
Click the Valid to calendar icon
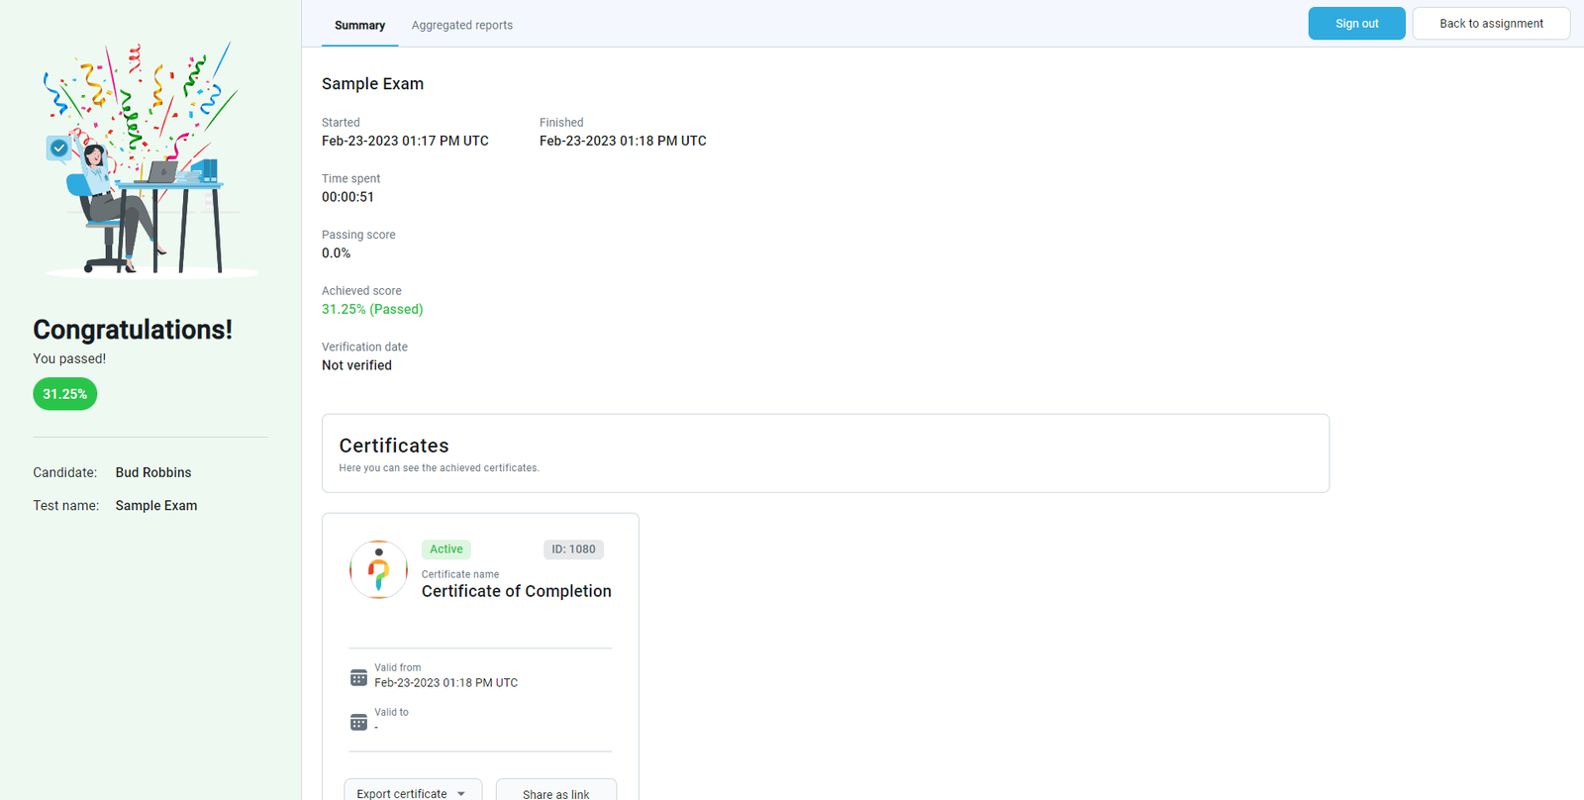coord(358,723)
